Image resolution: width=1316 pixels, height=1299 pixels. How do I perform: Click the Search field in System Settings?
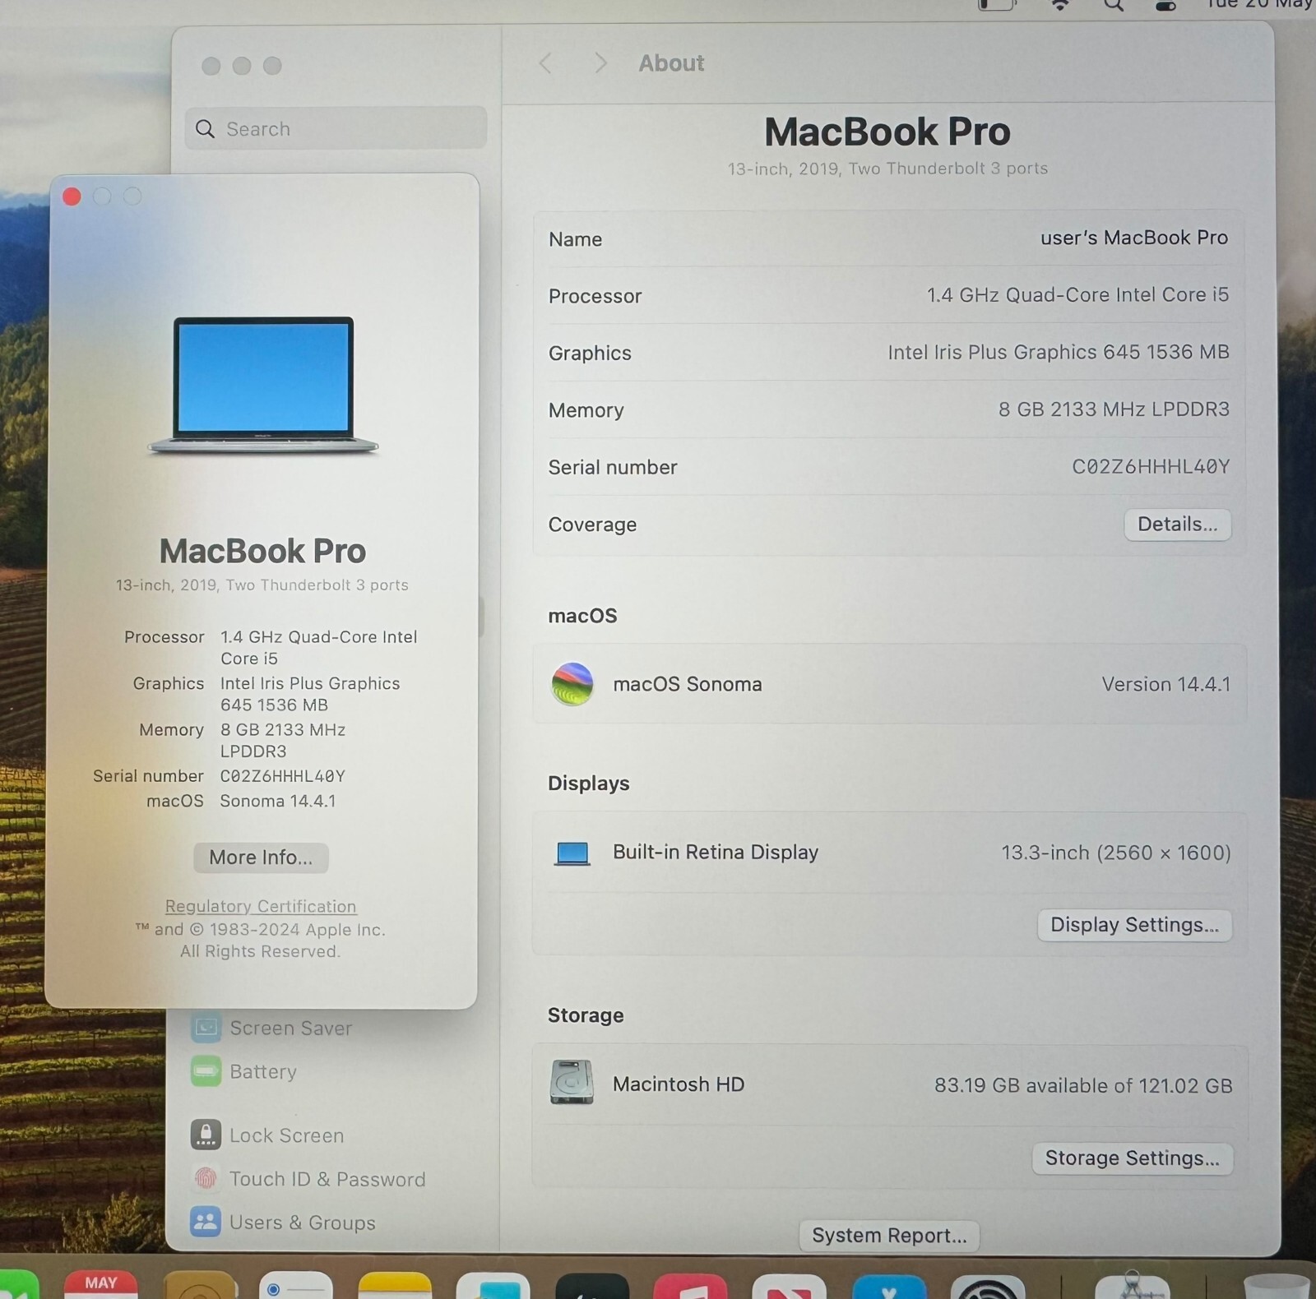tap(336, 129)
